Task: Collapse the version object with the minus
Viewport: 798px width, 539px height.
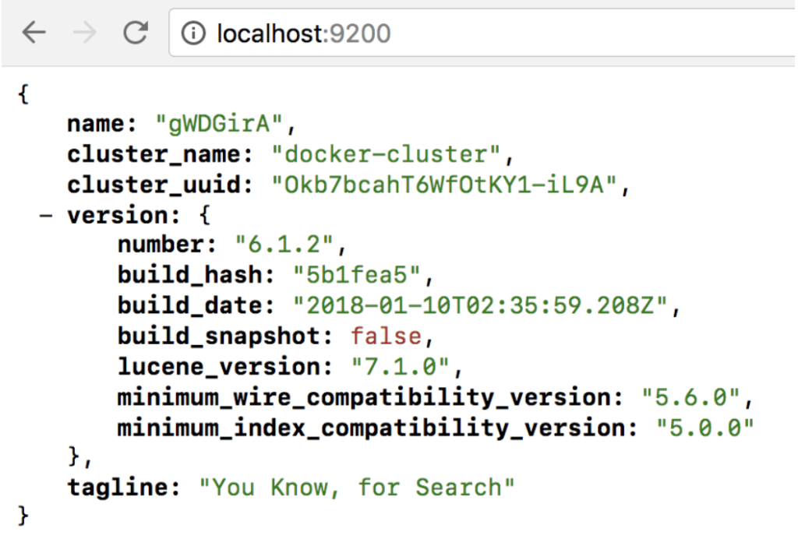Action: click(x=46, y=216)
